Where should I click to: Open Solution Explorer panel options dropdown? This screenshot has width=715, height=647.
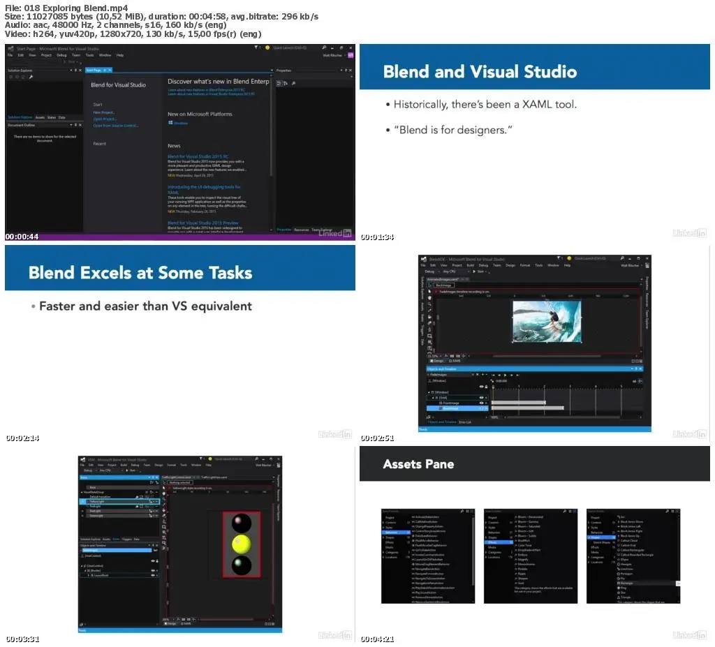[71, 70]
